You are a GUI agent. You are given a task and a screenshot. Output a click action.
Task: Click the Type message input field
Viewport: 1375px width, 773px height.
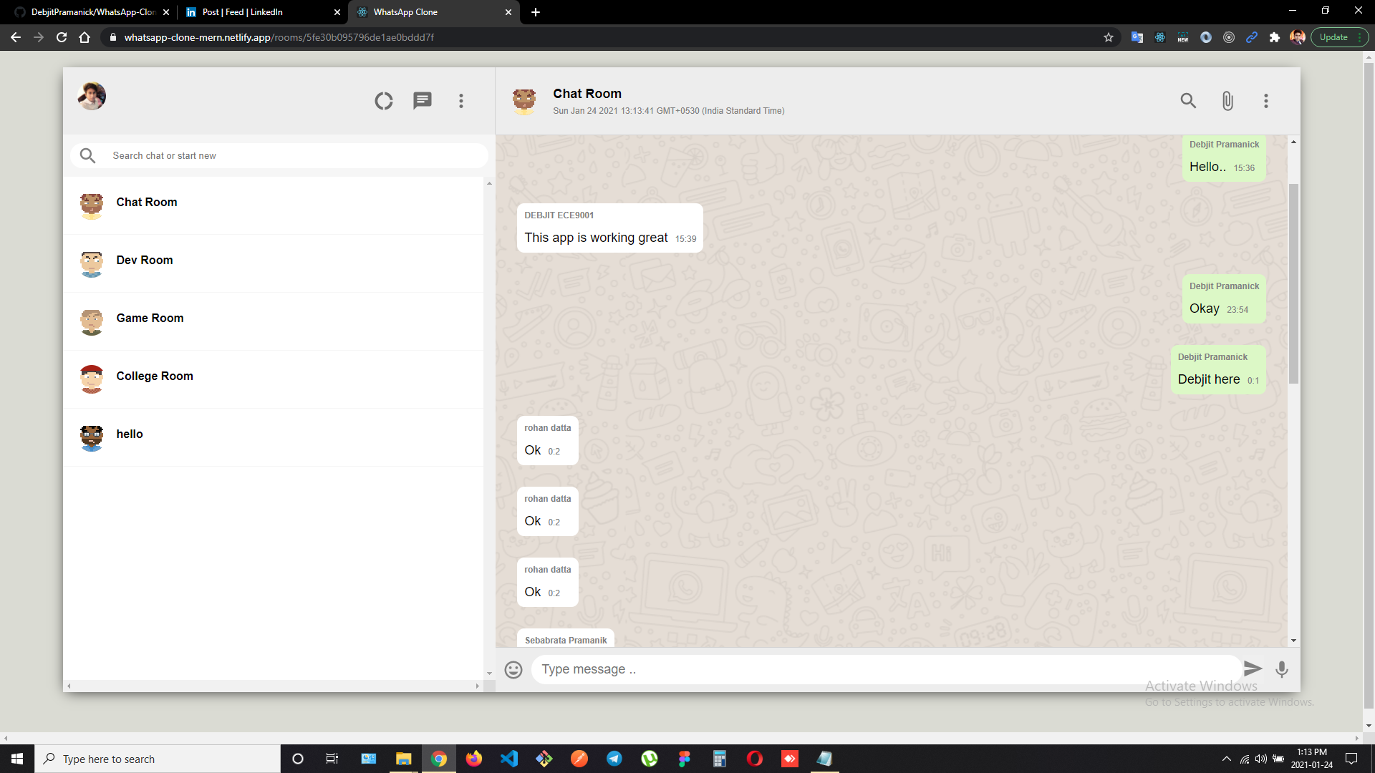coord(884,669)
